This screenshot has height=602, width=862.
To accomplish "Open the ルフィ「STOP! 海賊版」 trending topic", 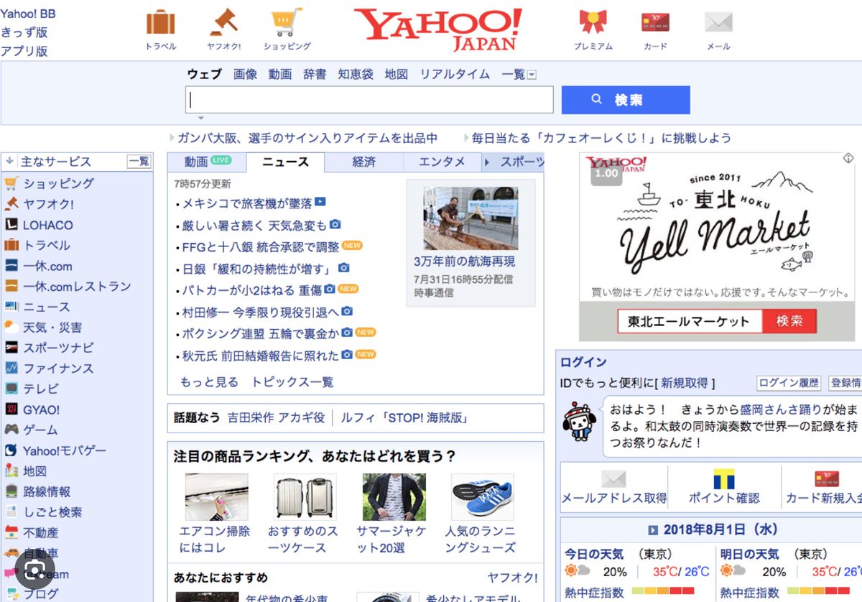I will click(x=404, y=417).
